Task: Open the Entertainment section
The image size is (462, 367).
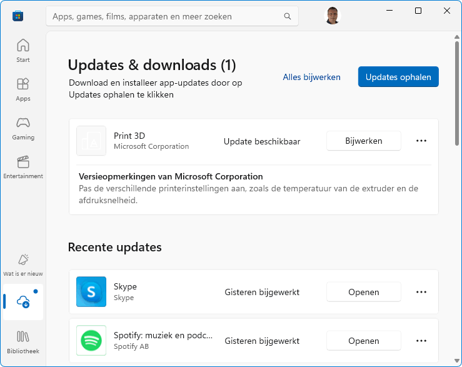Action: pyautogui.click(x=23, y=168)
